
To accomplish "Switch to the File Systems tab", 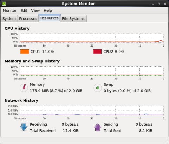I will [73, 19].
